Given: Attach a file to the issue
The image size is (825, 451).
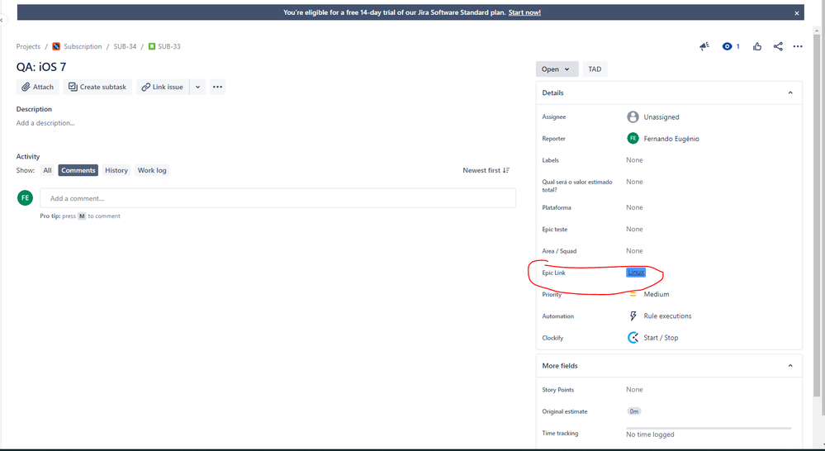Looking at the screenshot, I should coord(37,87).
